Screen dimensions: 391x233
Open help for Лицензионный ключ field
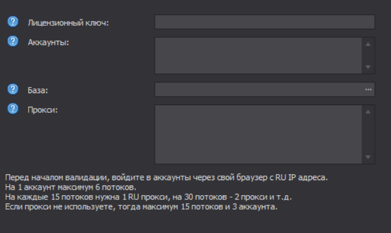coord(13,22)
